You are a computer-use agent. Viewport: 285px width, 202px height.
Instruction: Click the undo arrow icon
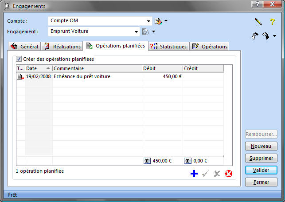point(255,36)
